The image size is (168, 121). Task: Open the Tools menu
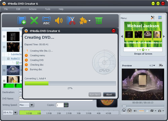point(48,9)
